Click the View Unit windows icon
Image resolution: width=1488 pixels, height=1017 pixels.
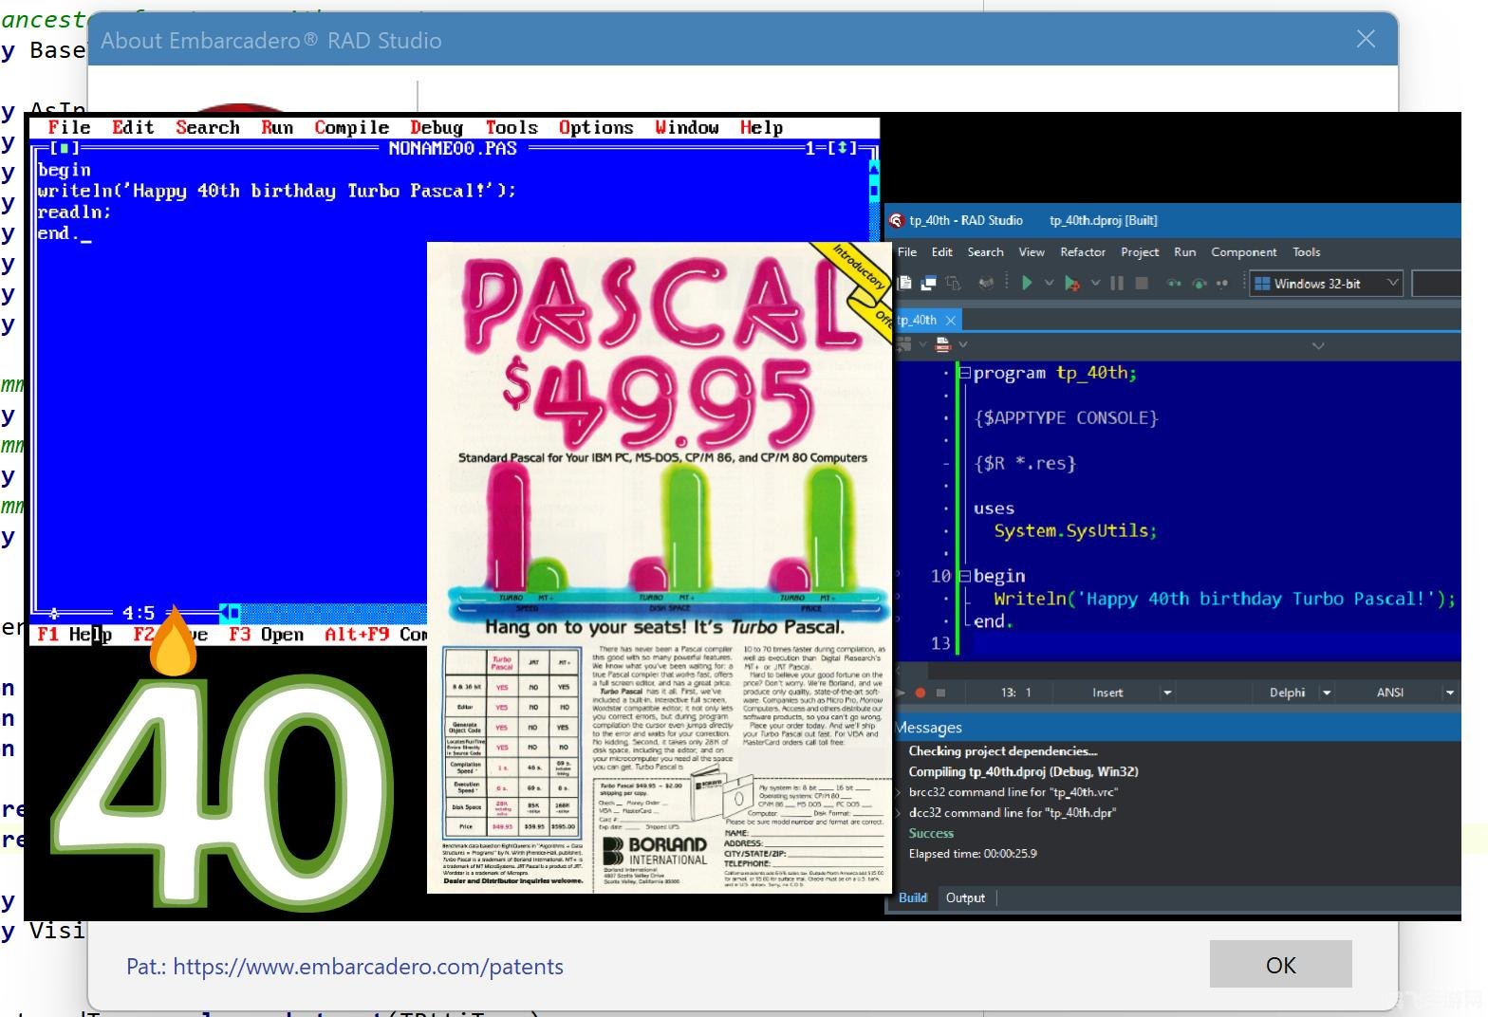928,283
